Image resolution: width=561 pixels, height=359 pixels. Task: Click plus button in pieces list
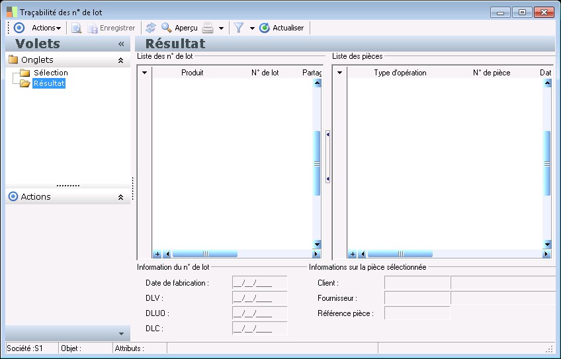coord(352,254)
